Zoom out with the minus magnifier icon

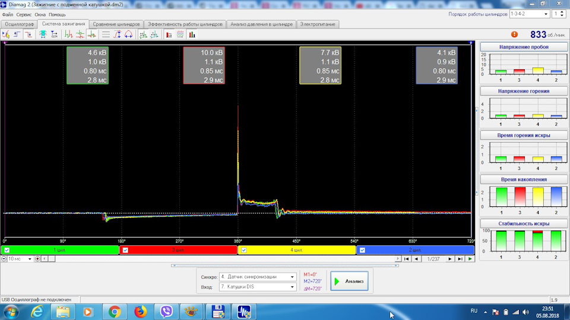point(4,259)
